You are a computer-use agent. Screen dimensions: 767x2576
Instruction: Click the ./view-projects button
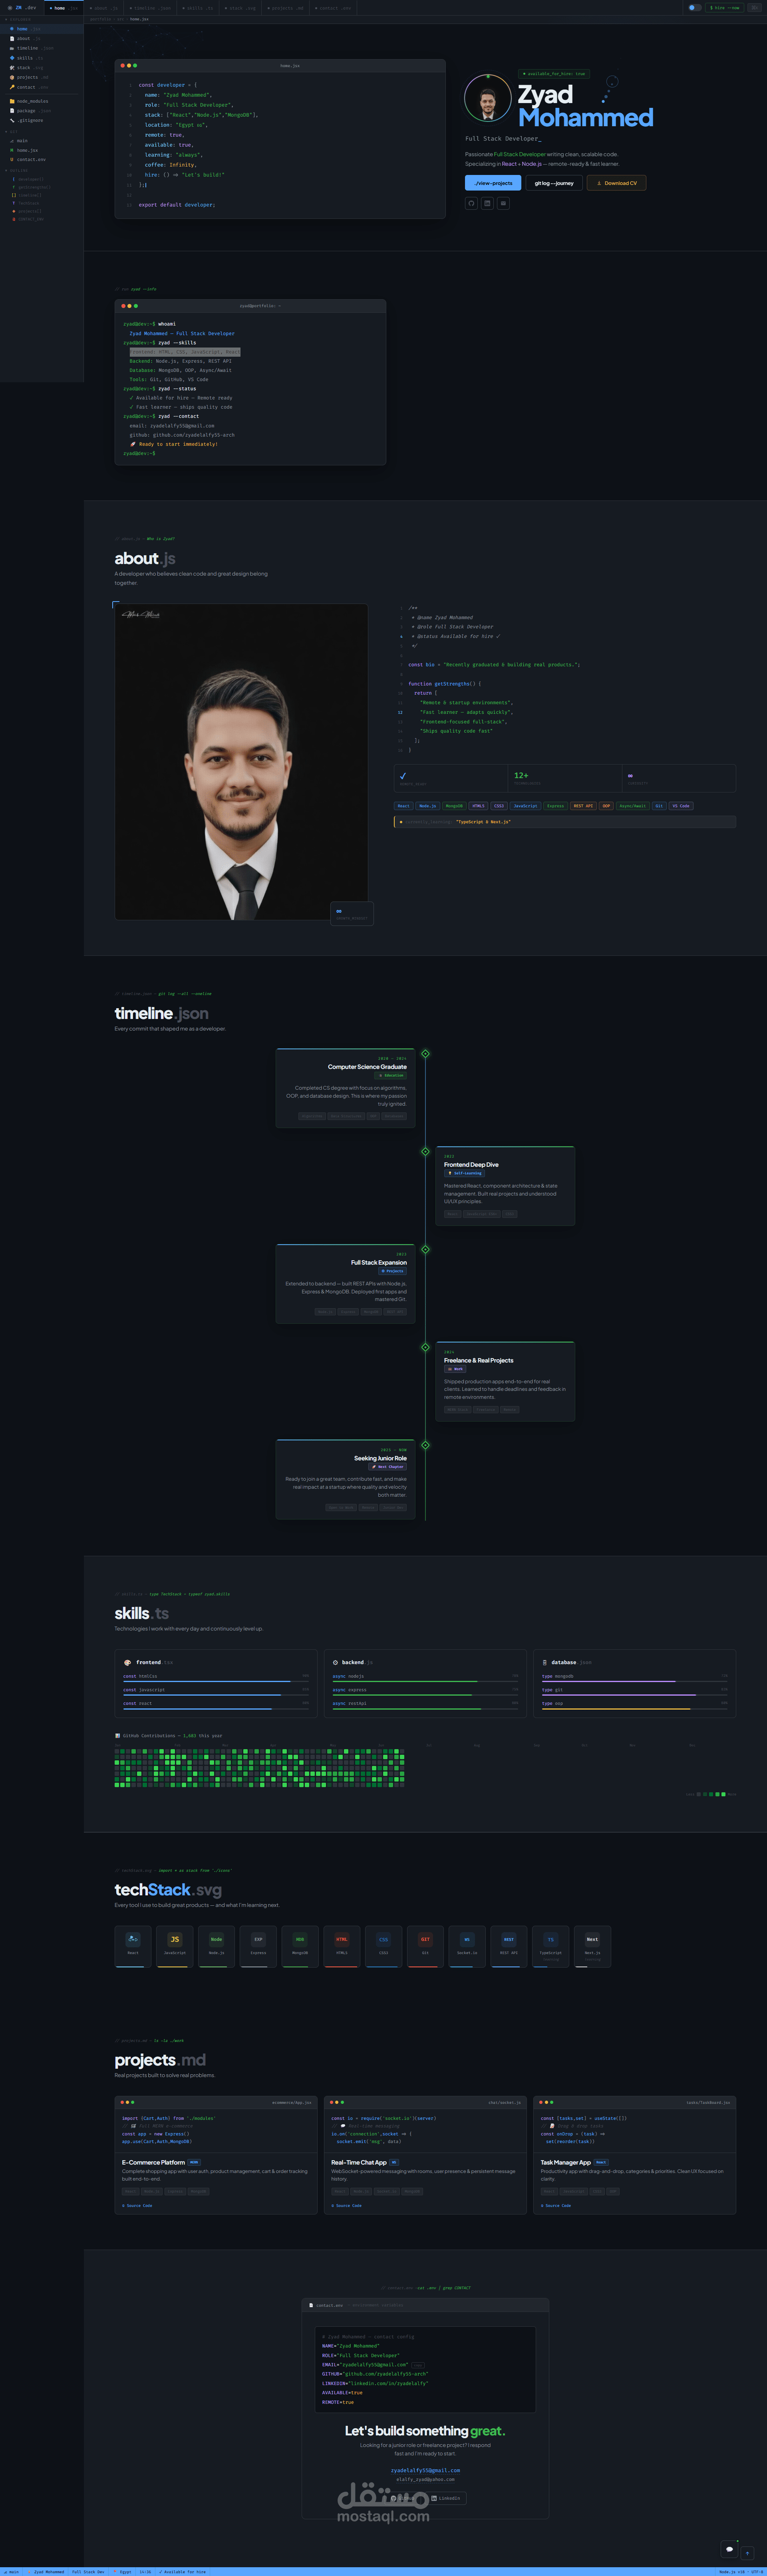(x=493, y=183)
